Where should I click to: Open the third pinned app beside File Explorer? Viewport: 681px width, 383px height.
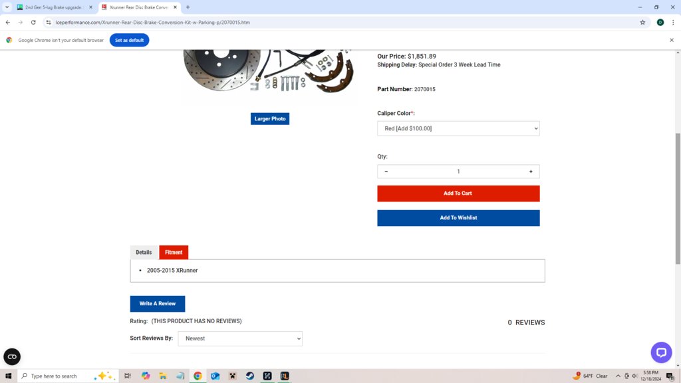tap(180, 376)
